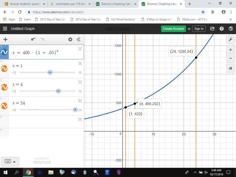Delete the empty fifth expression row
The width and height of the screenshot is (236, 177).
80,119
